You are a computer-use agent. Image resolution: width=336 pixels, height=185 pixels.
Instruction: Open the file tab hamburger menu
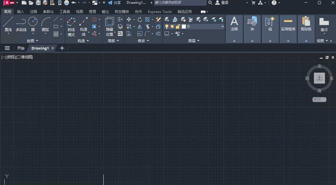point(7,48)
